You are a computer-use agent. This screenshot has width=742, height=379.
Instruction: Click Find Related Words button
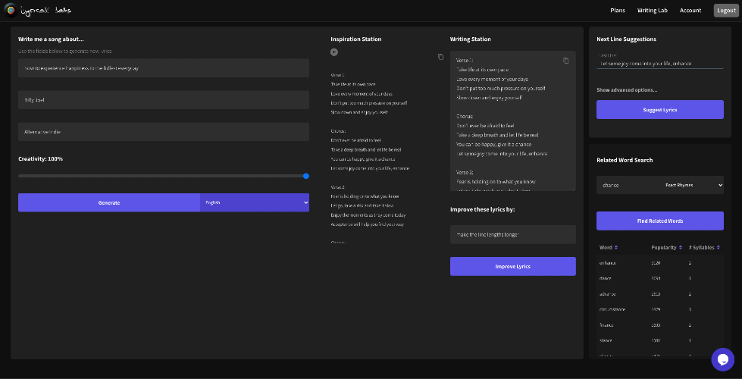659,221
